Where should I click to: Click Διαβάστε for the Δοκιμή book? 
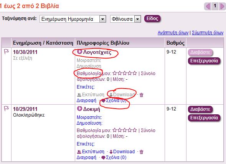200,109
